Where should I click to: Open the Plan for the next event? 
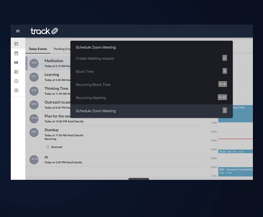tap(57, 116)
